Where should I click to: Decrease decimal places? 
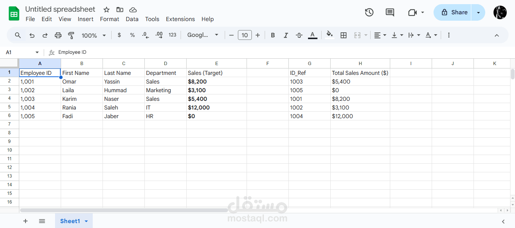point(146,35)
